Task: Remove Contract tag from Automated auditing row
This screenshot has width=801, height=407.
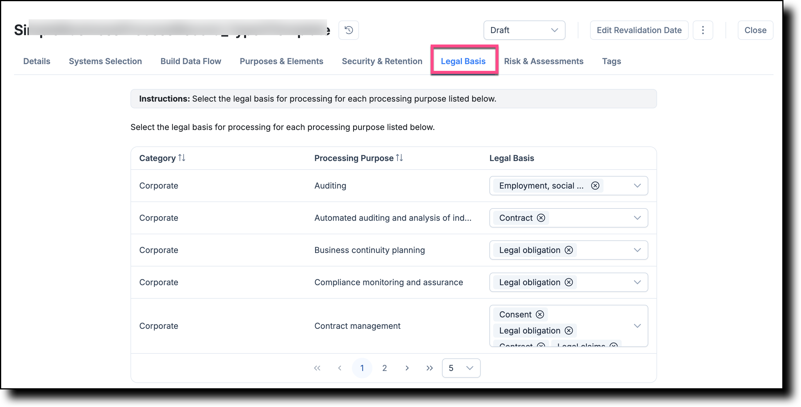Action: [x=541, y=218]
